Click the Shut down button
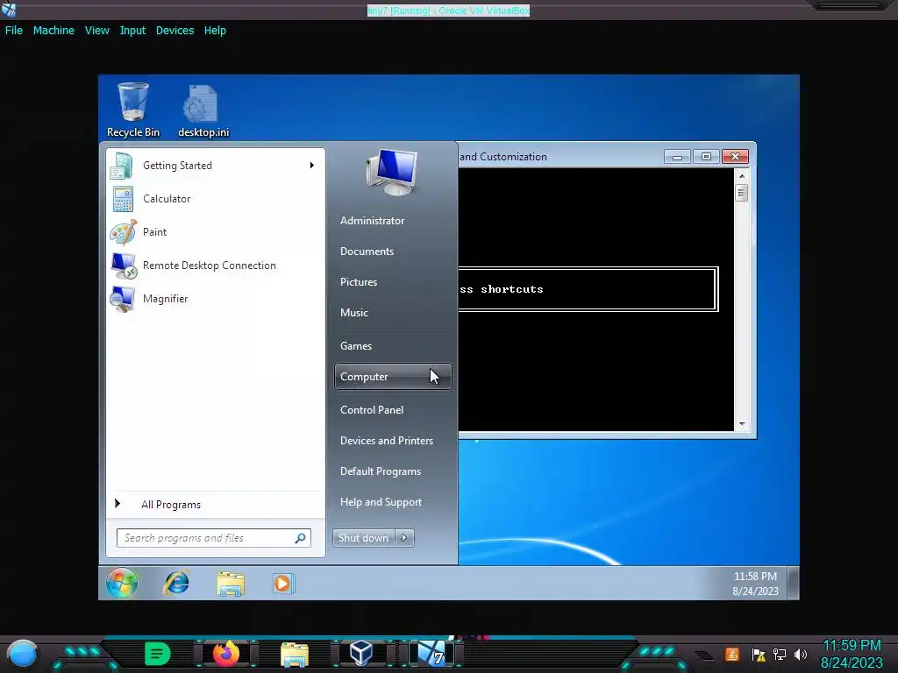This screenshot has height=673, width=898. coord(364,538)
